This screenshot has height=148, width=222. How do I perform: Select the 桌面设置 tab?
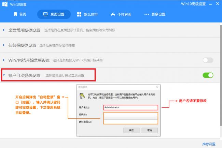point(54,14)
